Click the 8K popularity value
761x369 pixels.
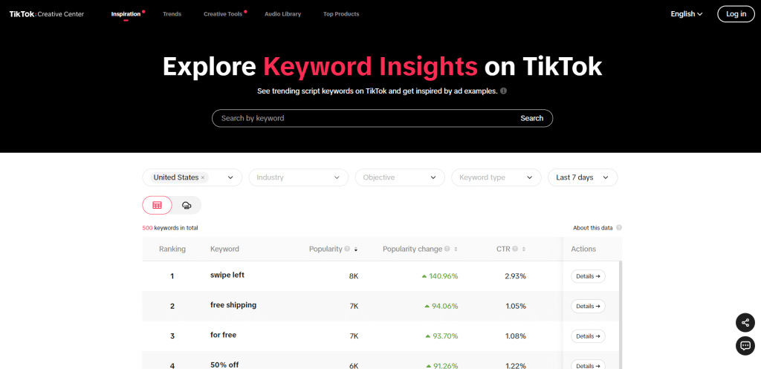click(x=353, y=276)
